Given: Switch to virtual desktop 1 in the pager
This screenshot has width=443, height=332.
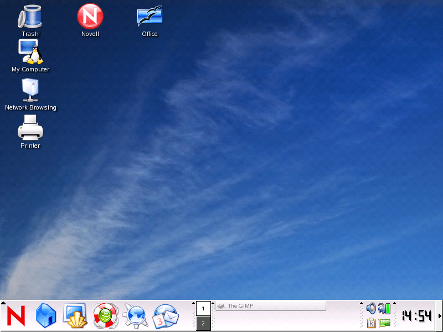Looking at the screenshot, I should pyautogui.click(x=203, y=308).
